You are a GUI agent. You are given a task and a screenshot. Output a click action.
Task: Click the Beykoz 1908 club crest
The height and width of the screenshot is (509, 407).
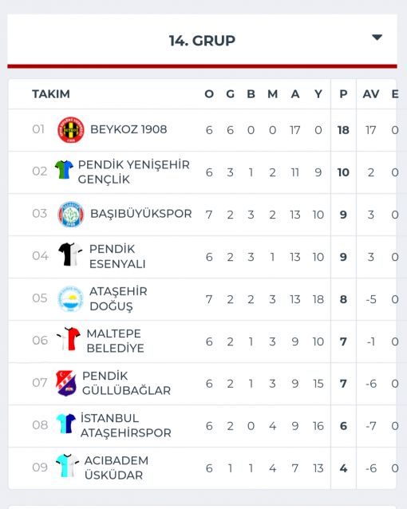pyautogui.click(x=71, y=130)
